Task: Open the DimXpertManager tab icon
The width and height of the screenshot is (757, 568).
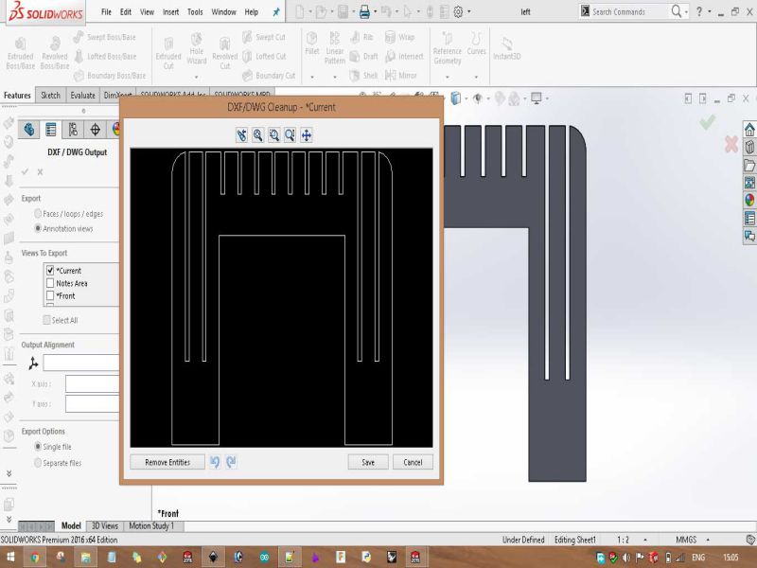Action: point(96,130)
